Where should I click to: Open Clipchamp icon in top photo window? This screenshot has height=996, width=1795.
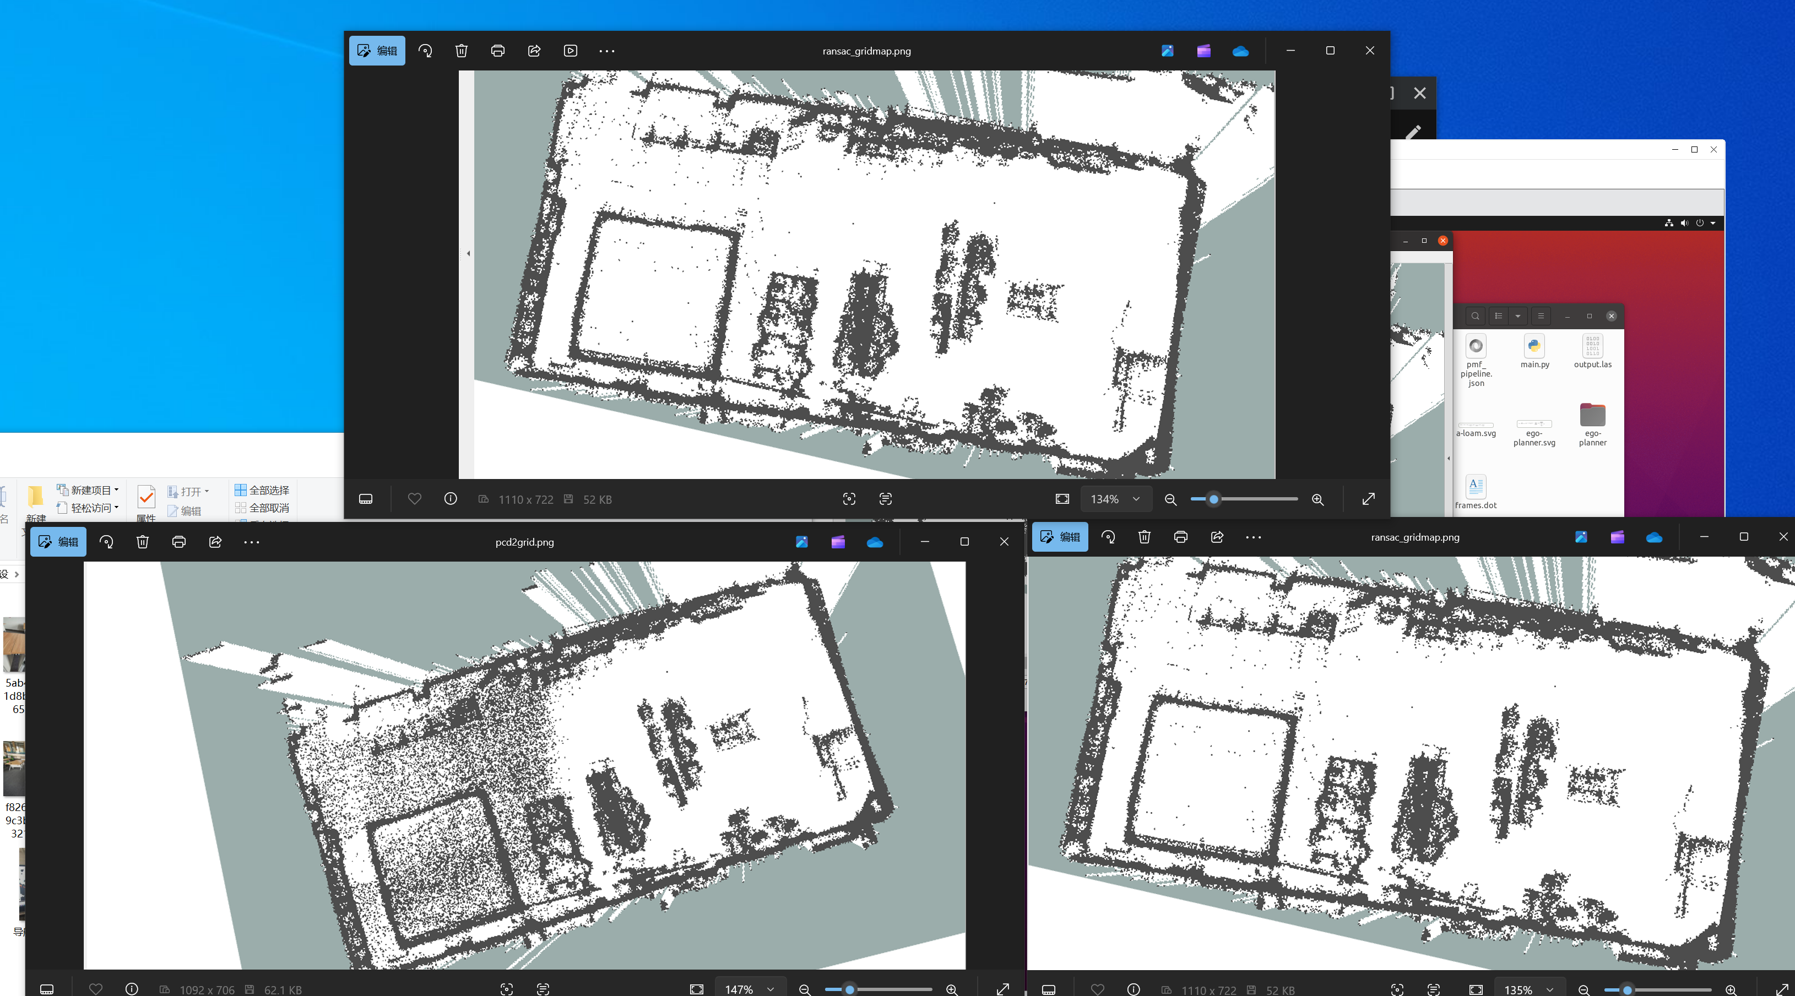click(1203, 51)
